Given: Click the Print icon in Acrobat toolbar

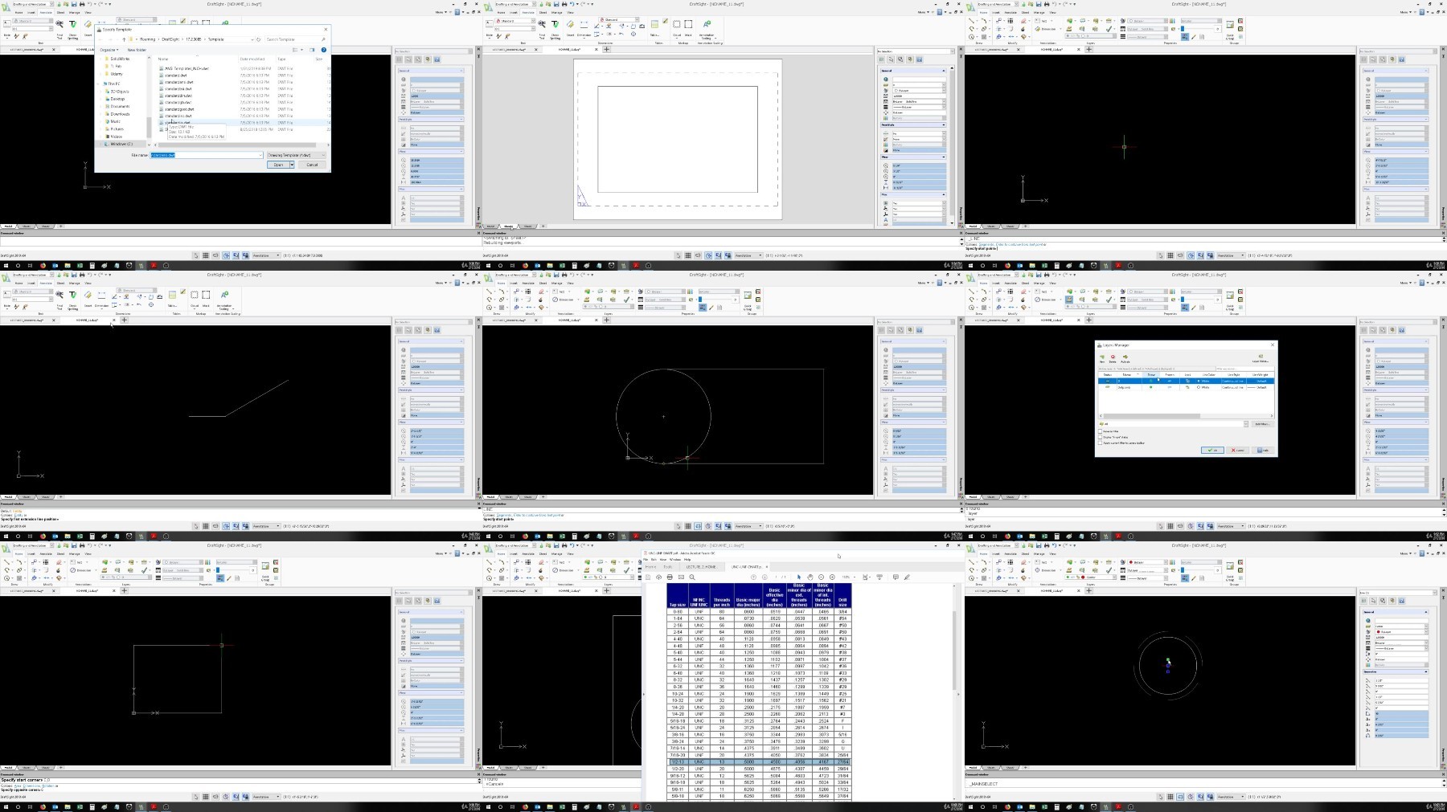Looking at the screenshot, I should tap(670, 577).
